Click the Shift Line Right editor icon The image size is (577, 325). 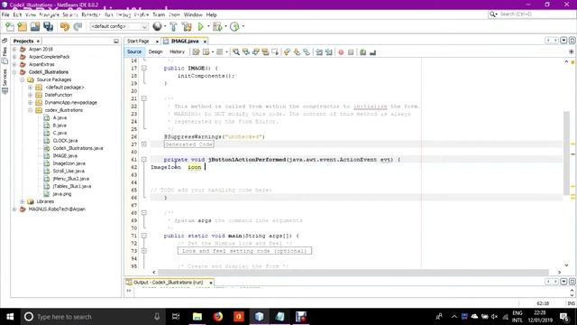[328, 52]
